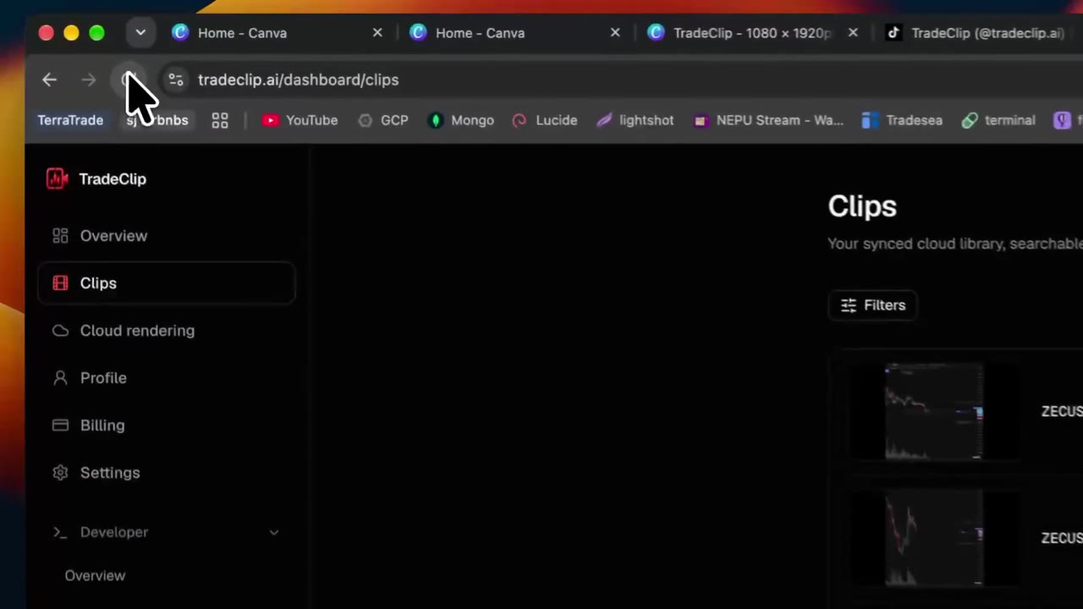Open the Tradesea bookmark
This screenshot has height=609, width=1083.
pyautogui.click(x=902, y=120)
